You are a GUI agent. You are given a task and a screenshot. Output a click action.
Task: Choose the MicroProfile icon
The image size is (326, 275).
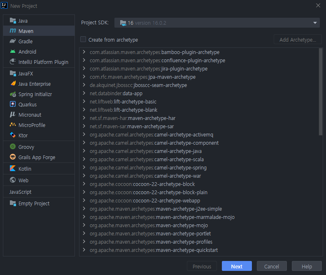(x=13, y=125)
